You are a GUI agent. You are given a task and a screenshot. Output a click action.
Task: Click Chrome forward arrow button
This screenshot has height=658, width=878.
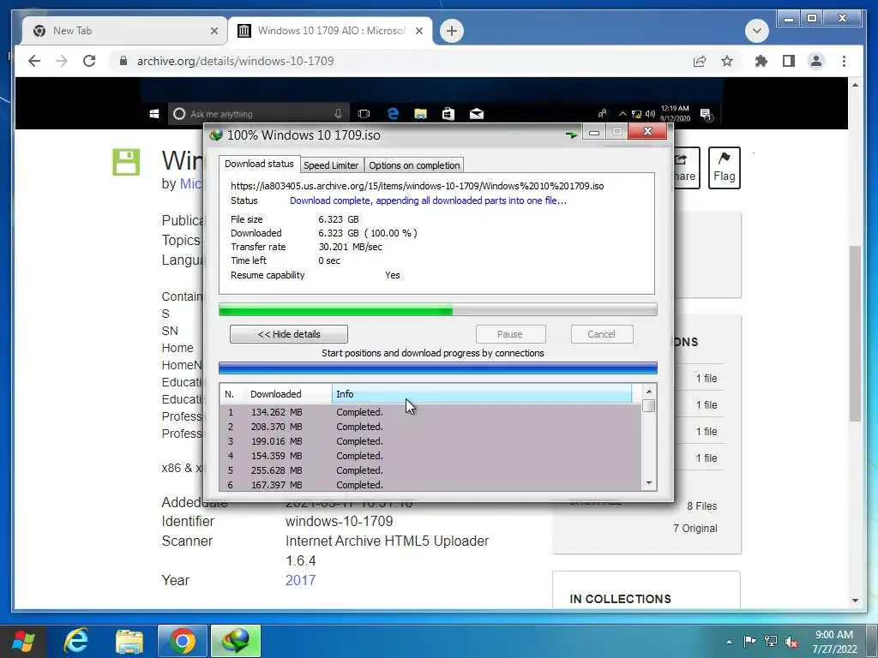click(62, 61)
